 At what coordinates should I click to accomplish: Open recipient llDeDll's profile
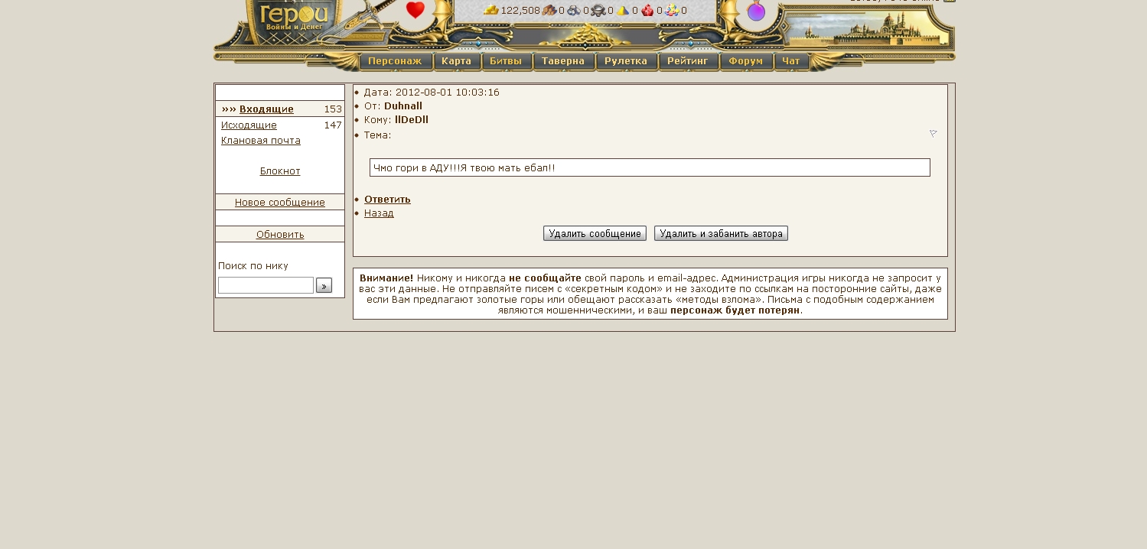point(412,120)
